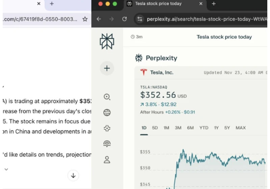Viewport: 270px width, 189px height.
Task: Select the MAX chart range tab
Action: coord(241,128)
